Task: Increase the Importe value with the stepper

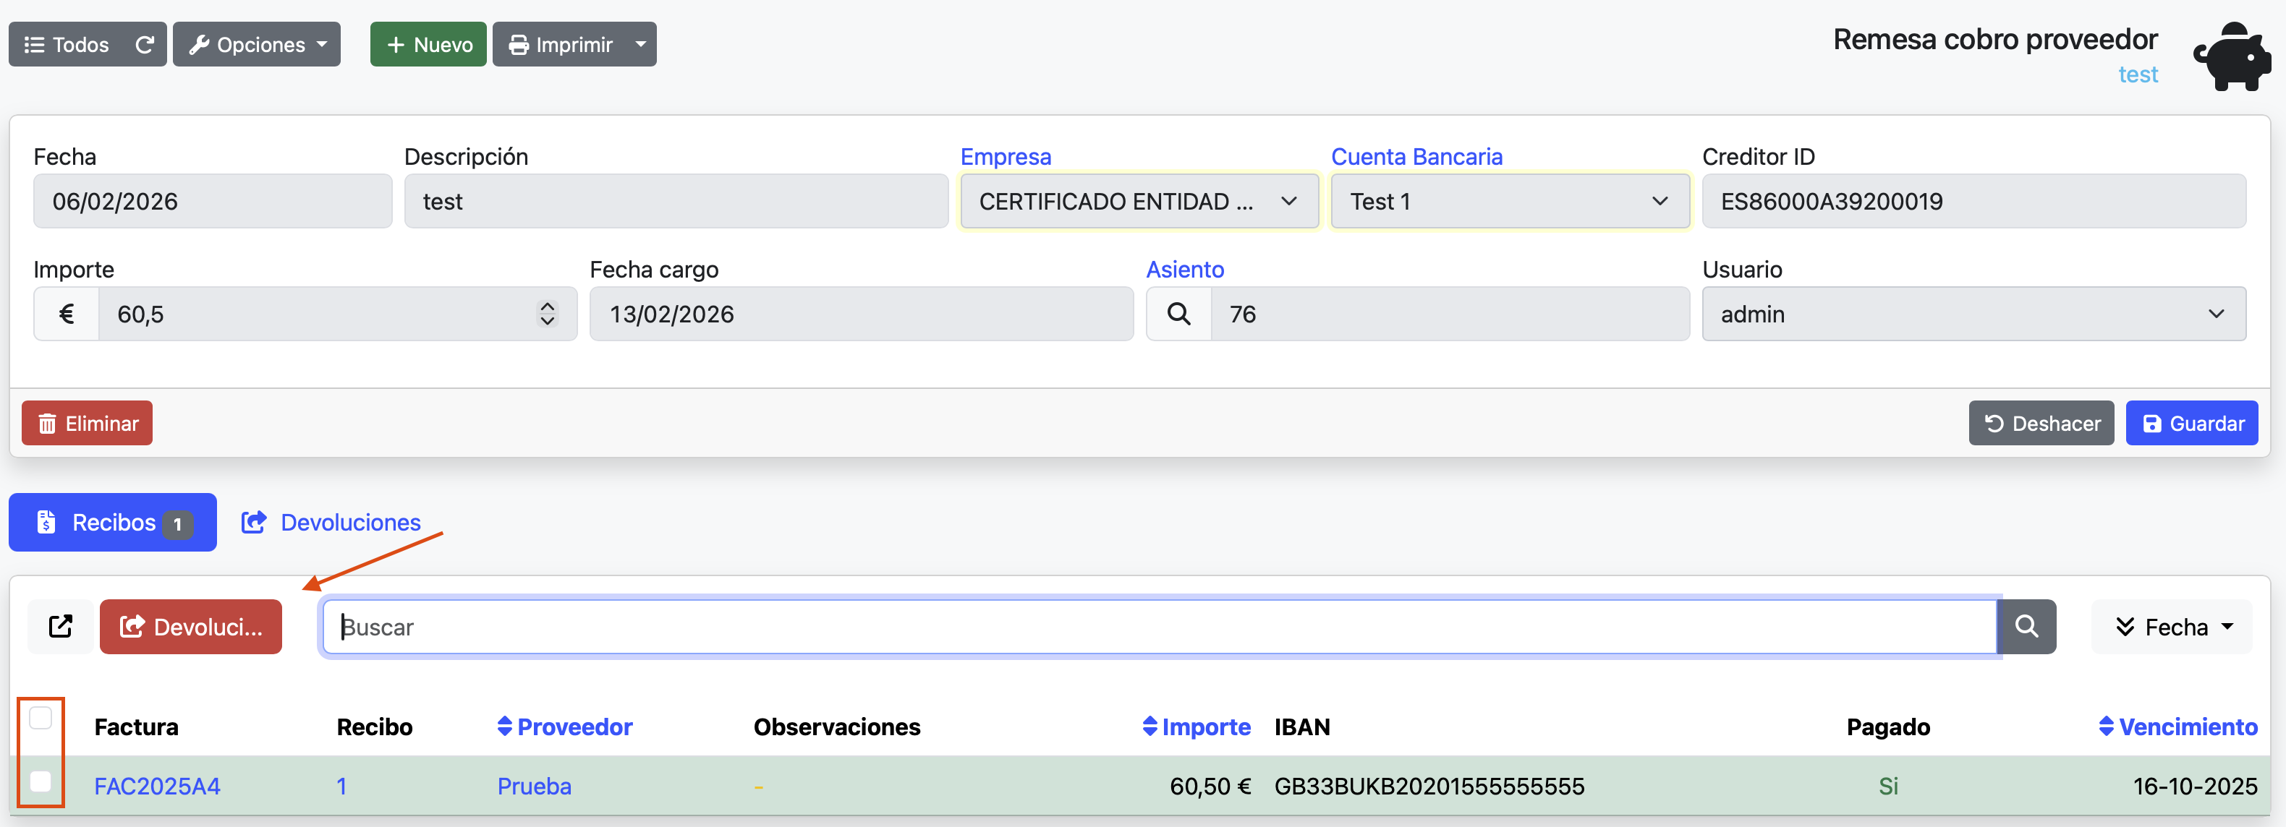Action: 547,306
